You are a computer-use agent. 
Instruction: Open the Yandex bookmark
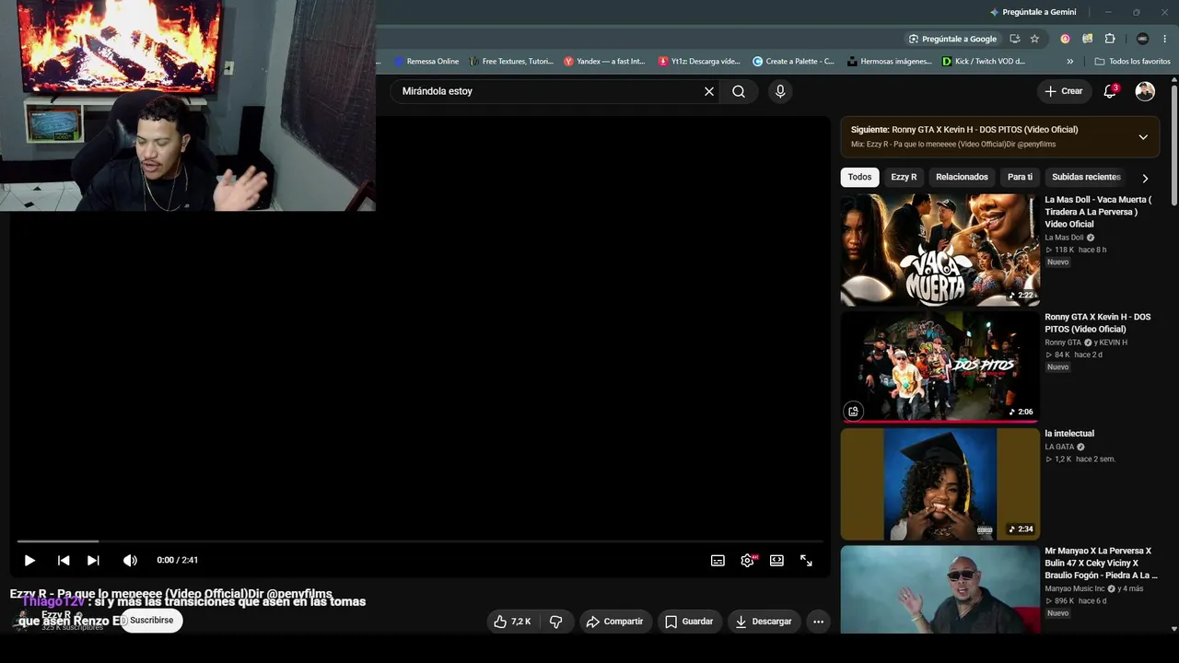pyautogui.click(x=604, y=62)
